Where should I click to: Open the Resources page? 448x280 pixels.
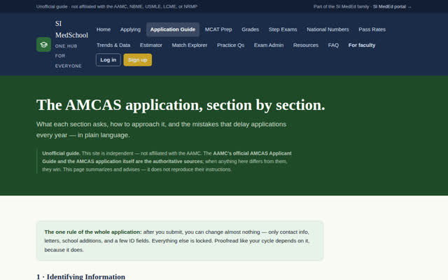coord(306,45)
